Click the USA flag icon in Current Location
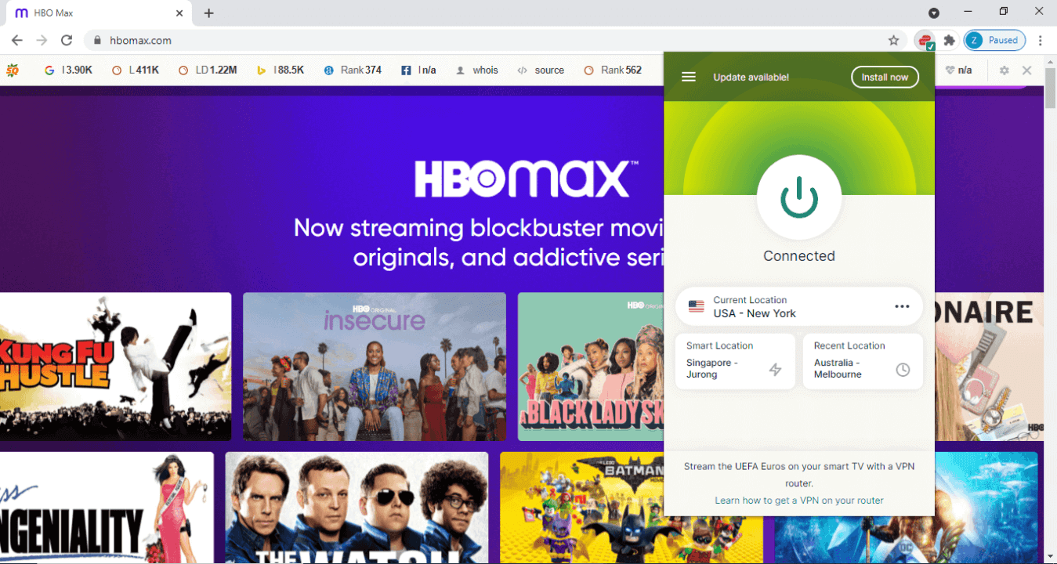The height and width of the screenshot is (564, 1057). click(x=696, y=306)
